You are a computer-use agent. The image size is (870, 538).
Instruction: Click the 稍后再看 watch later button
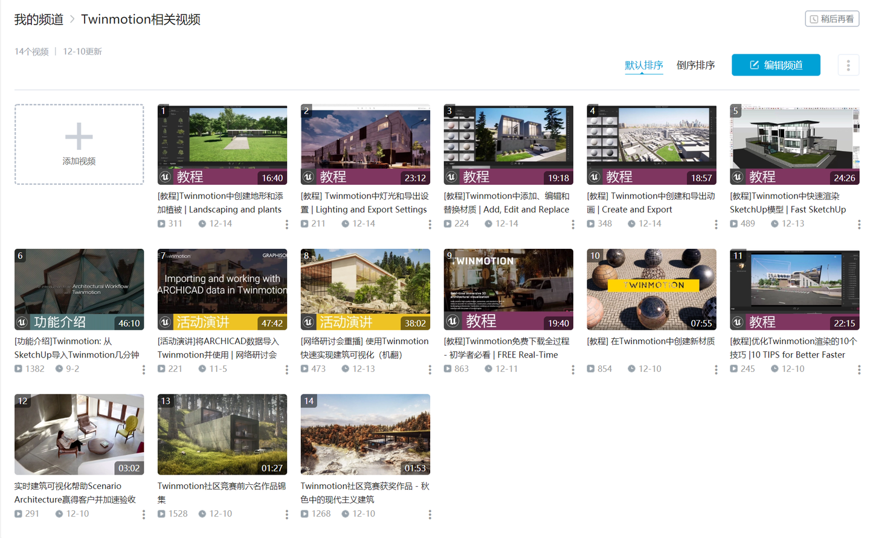832,19
